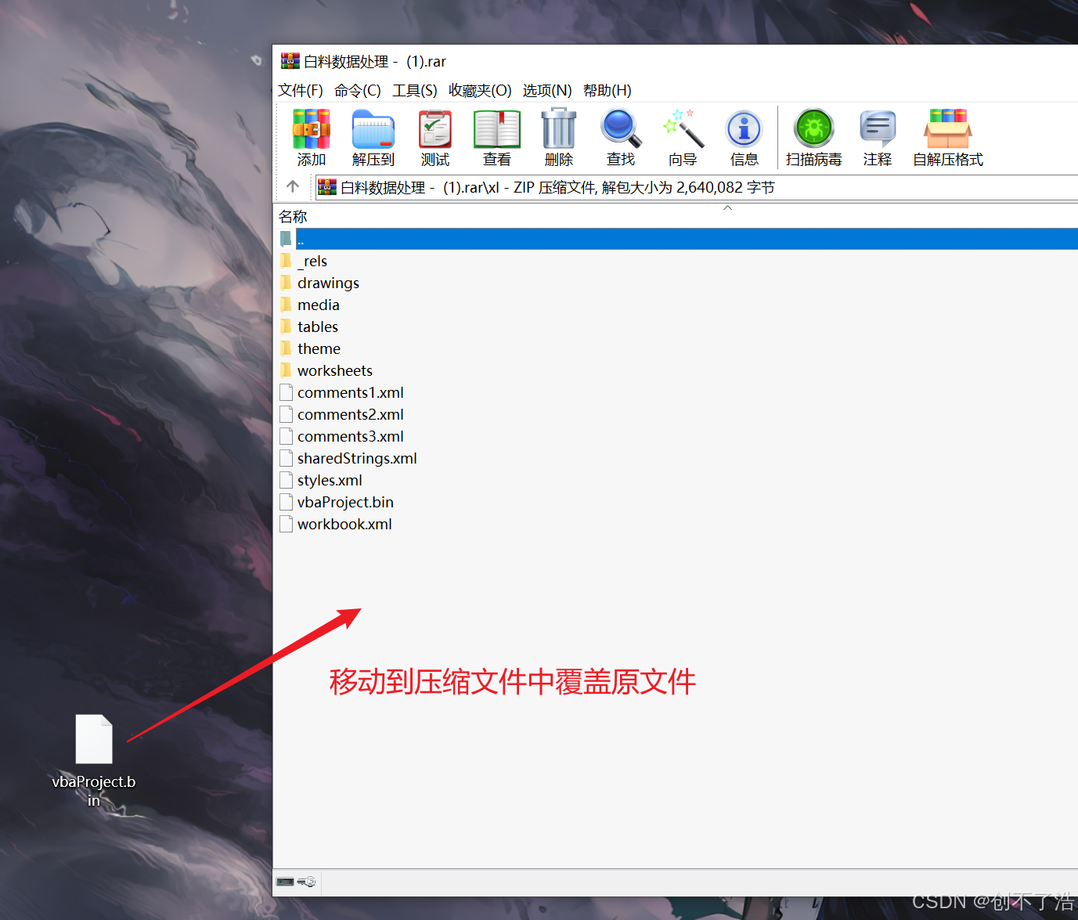Image resolution: width=1078 pixels, height=920 pixels.
Task: Select the vbaProject.bin file icon in archive list
Action: pyautogui.click(x=286, y=502)
